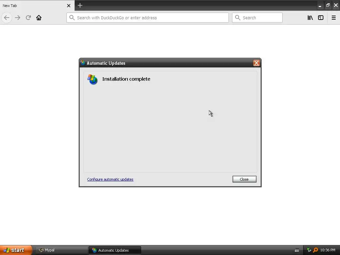Switch to Mypal in the taskbar
The width and height of the screenshot is (340, 255).
[x=61, y=250]
